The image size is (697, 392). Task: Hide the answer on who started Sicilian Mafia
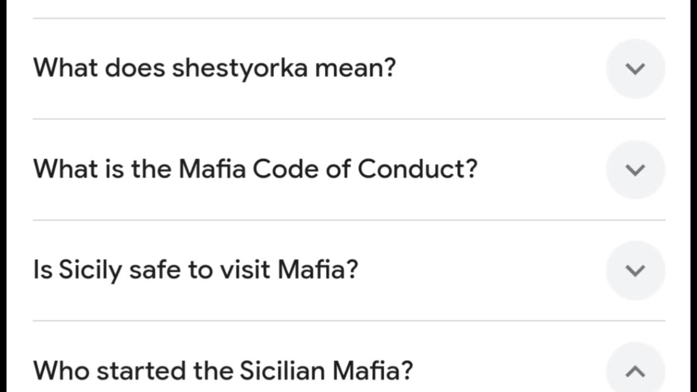click(635, 371)
